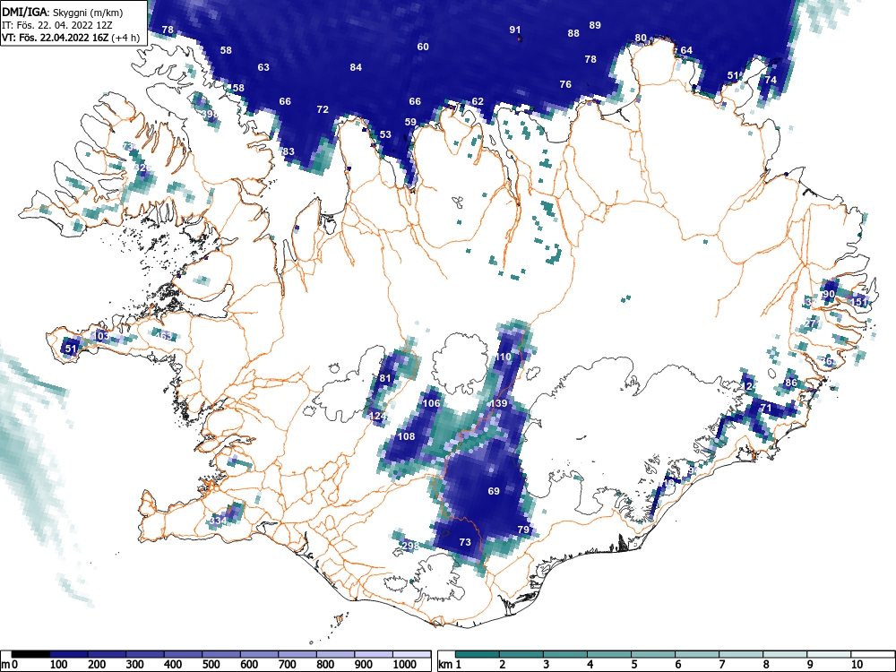896x672 pixels.
Task: Click the visibility value 80 near the northeast coast
Action: 641,39
